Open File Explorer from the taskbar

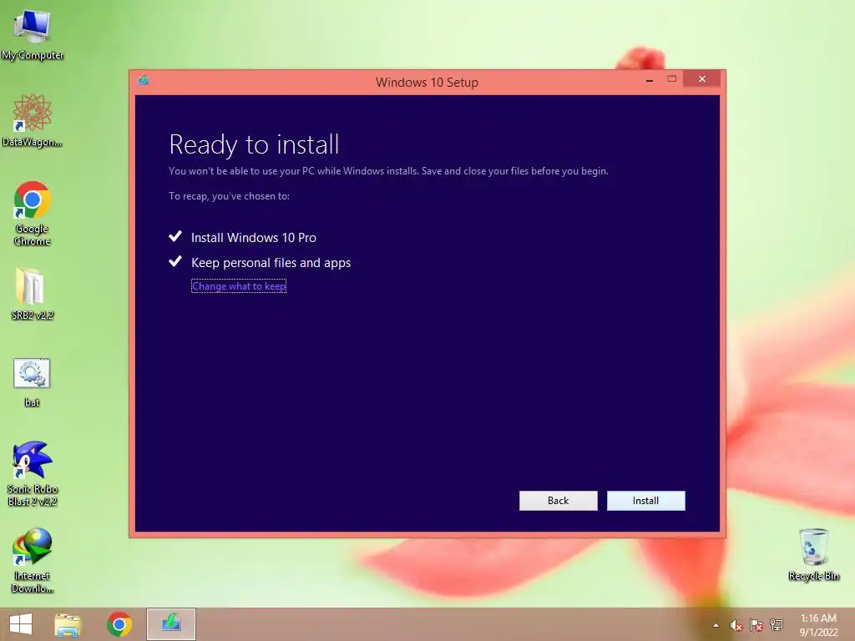click(68, 624)
